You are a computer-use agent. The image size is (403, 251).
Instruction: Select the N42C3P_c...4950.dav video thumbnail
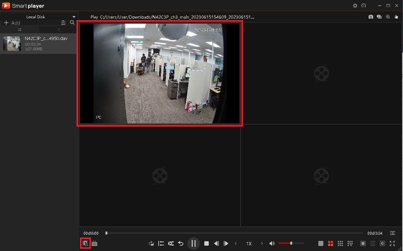[x=11, y=43]
